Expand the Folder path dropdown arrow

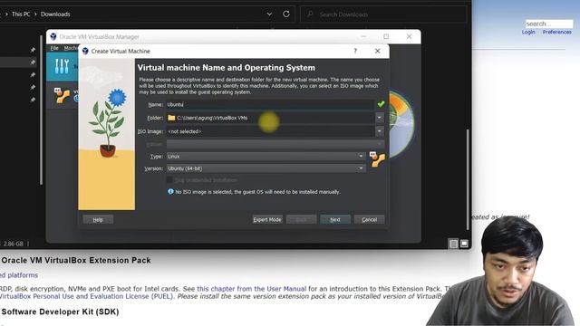pos(379,118)
